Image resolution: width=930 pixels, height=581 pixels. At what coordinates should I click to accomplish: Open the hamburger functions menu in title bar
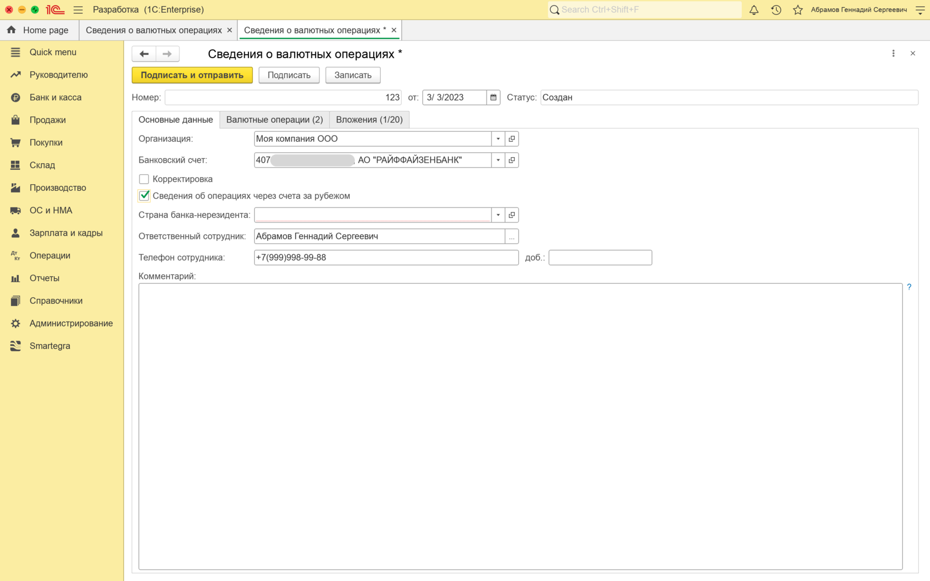(78, 9)
